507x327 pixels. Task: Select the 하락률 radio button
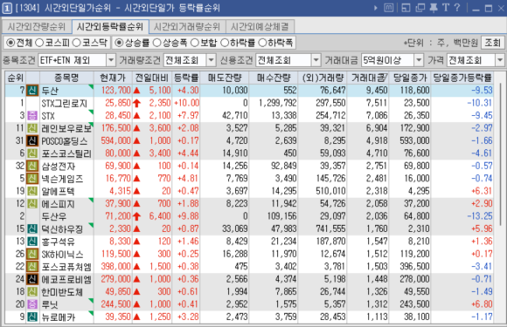(225, 43)
